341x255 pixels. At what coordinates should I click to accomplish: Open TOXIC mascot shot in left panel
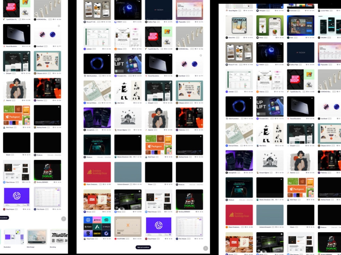tap(47, 170)
